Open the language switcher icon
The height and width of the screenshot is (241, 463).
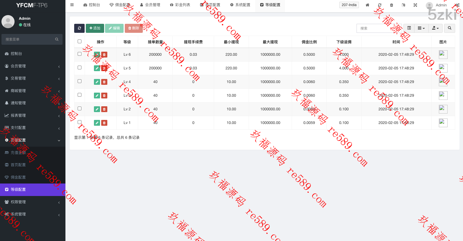tap(403, 5)
